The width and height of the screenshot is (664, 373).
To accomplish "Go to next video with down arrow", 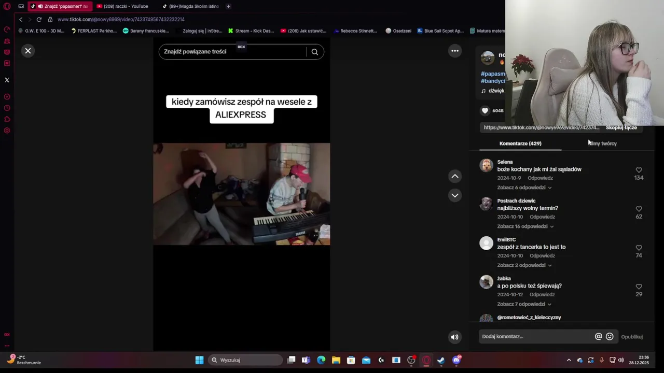I will coord(455,195).
